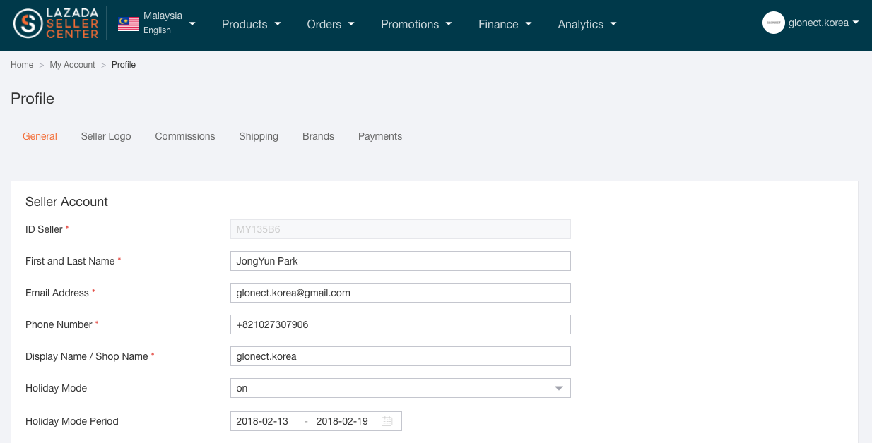Open the calendar icon in Holiday Mode Period
The image size is (872, 443).
click(387, 421)
